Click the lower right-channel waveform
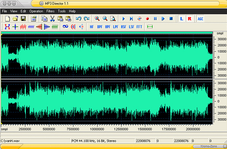Image resolution: width=227 pixels, height=149 pixels. (107, 102)
